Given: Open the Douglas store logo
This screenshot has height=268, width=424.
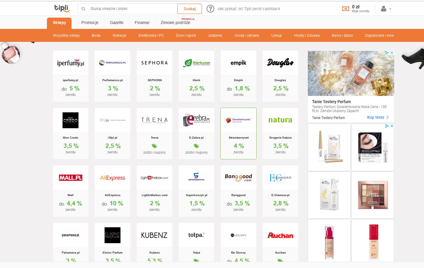Looking at the screenshot, I should click(280, 63).
